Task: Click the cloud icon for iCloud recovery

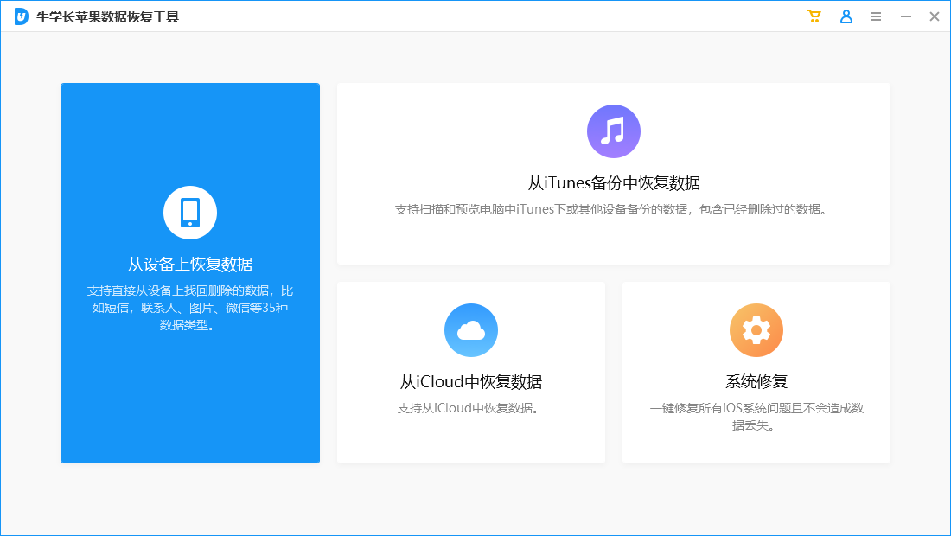Action: pos(471,330)
